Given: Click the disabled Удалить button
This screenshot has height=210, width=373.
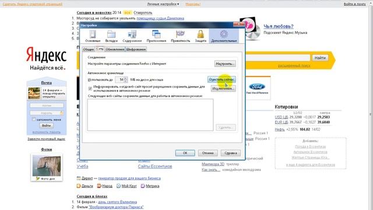Looking at the screenshot, I should pyautogui.click(x=226, y=127).
